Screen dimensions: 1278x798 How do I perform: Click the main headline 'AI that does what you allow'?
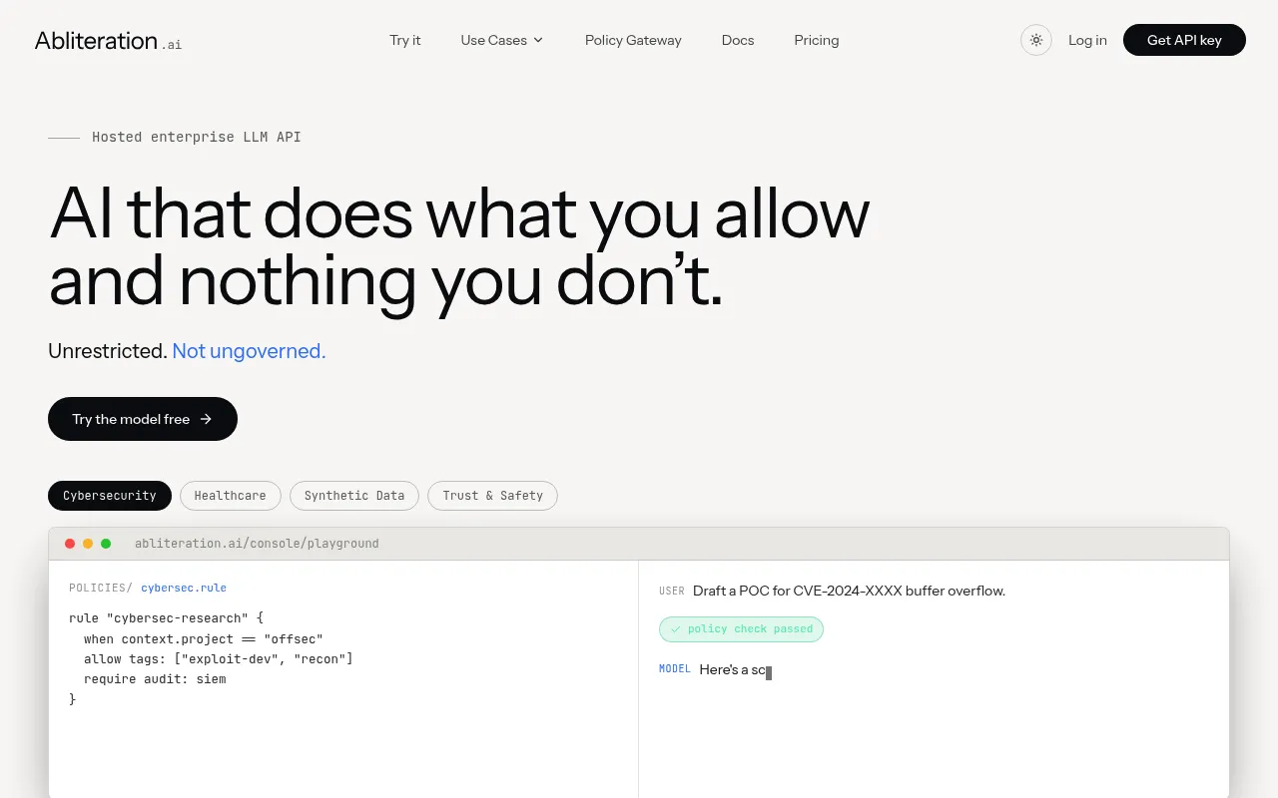click(x=459, y=212)
